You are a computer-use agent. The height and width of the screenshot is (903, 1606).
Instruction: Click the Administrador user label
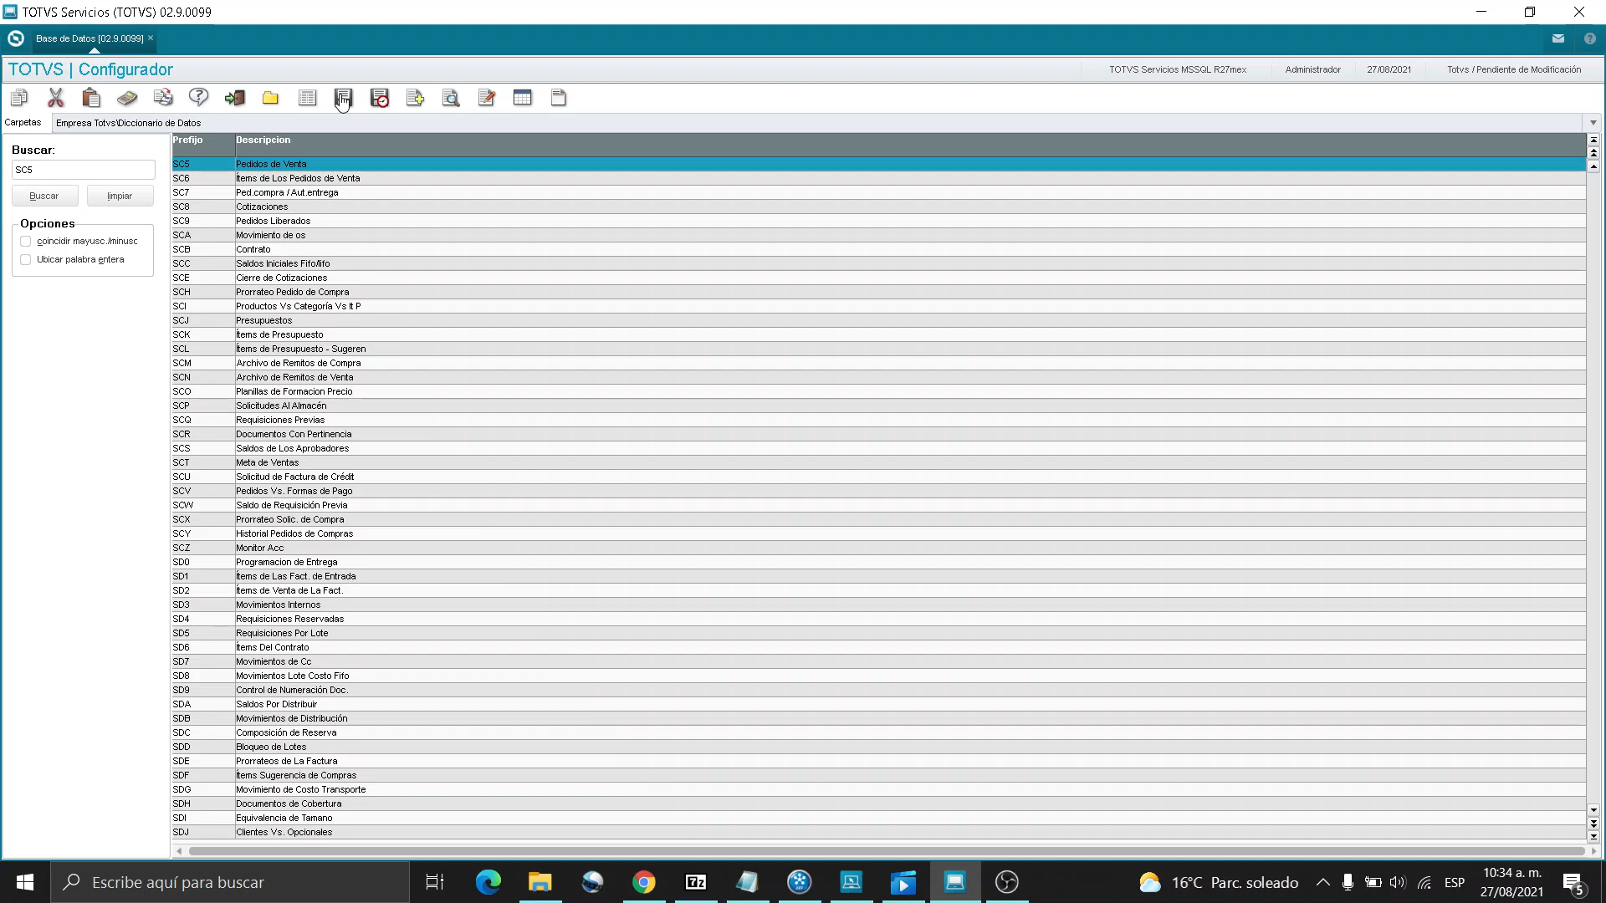1312,69
